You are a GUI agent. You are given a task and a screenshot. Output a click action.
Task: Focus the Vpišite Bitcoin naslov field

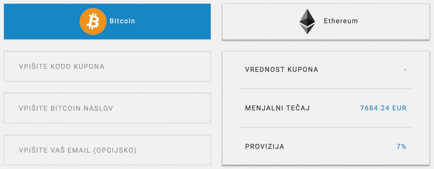click(107, 108)
